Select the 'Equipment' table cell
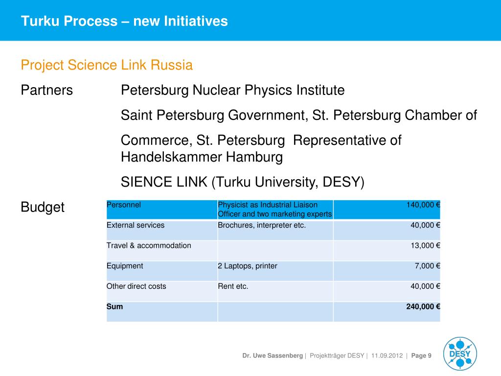Viewport: 501px width, 376px height. [162, 271]
